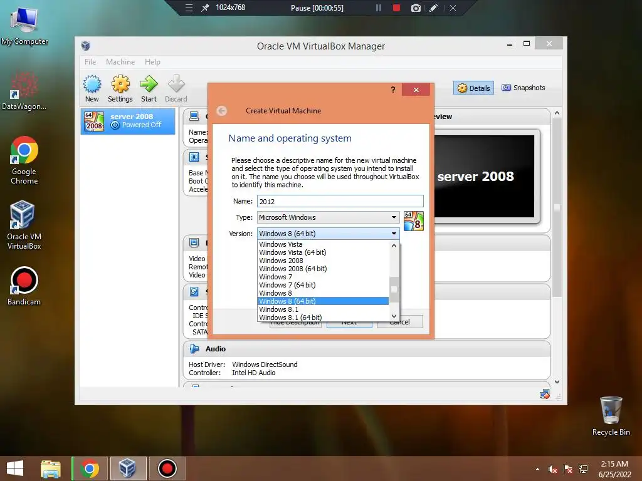The image size is (642, 481).
Task: Open the recorder bar hamburger menu
Action: (x=189, y=8)
